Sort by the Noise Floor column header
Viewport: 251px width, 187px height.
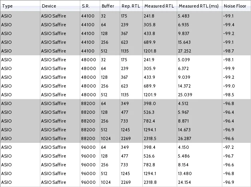tap(235, 6)
